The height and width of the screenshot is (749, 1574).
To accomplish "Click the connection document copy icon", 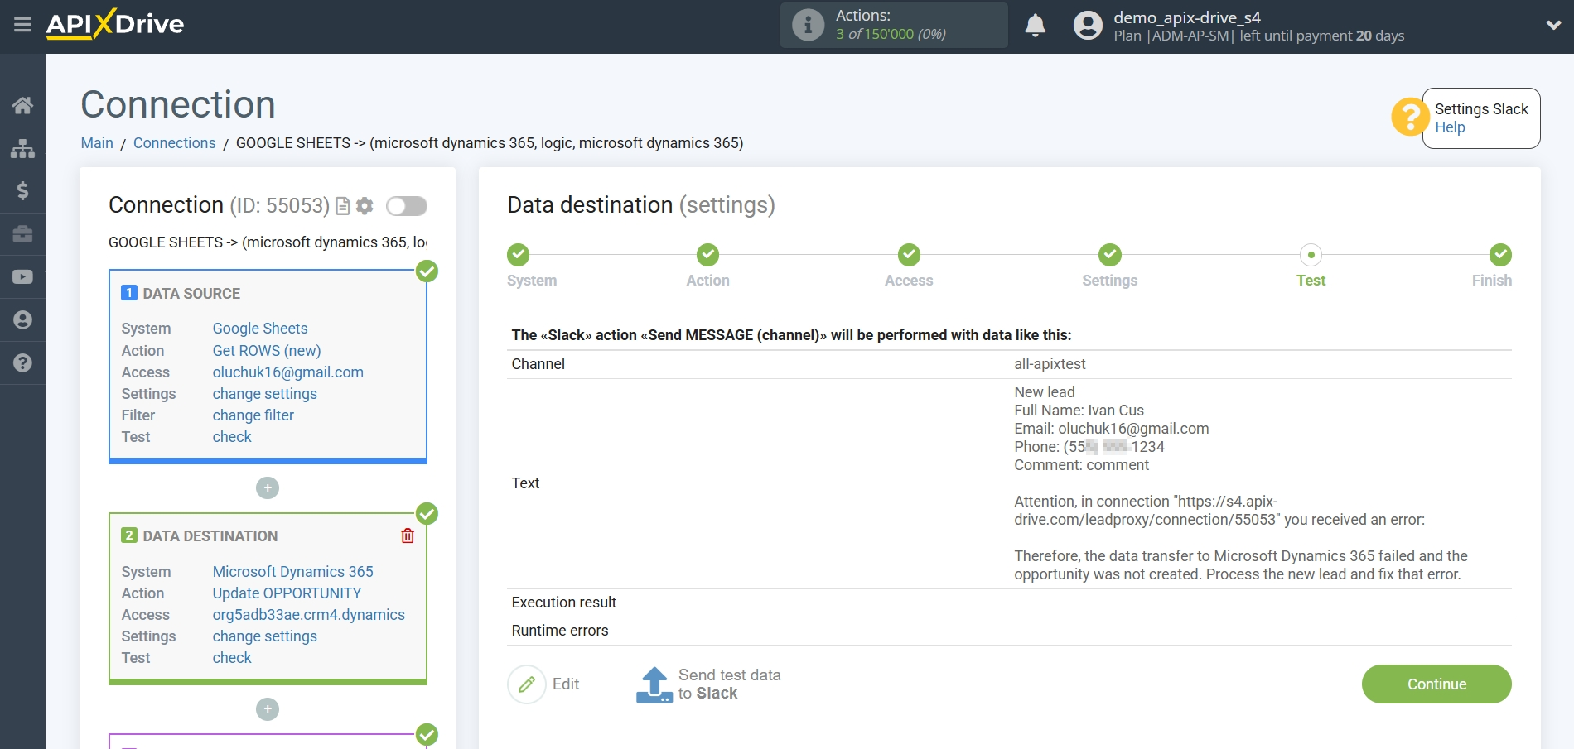I will (342, 206).
